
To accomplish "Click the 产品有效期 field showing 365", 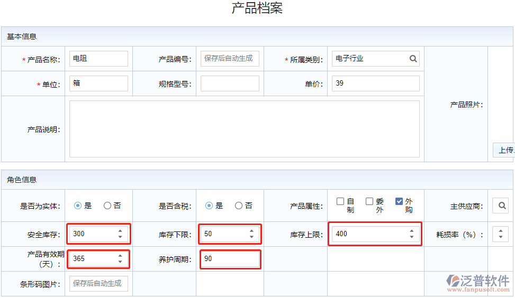I will [98, 259].
